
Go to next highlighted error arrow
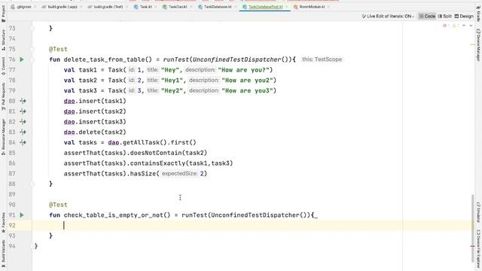pyautogui.click(x=471, y=26)
